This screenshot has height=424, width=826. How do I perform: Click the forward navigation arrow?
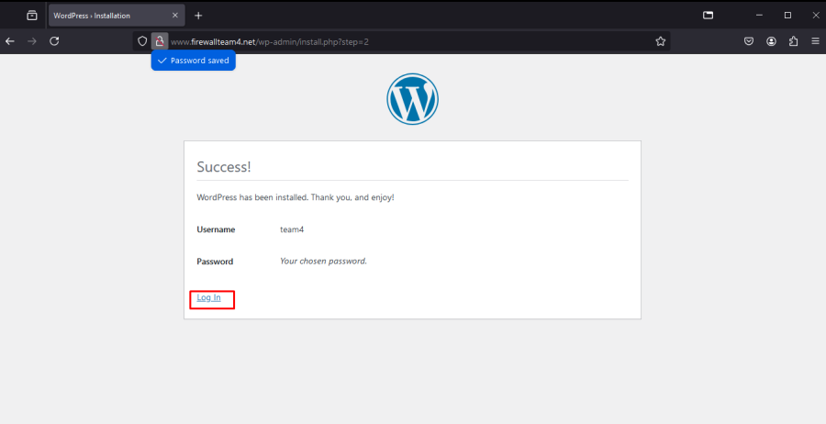click(32, 41)
